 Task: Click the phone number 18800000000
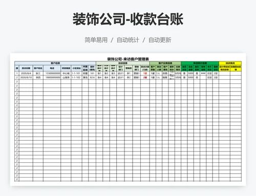point(53,77)
